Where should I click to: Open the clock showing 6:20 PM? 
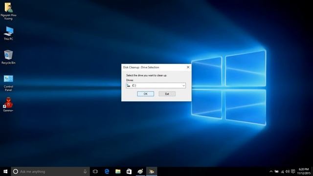coord(304,172)
